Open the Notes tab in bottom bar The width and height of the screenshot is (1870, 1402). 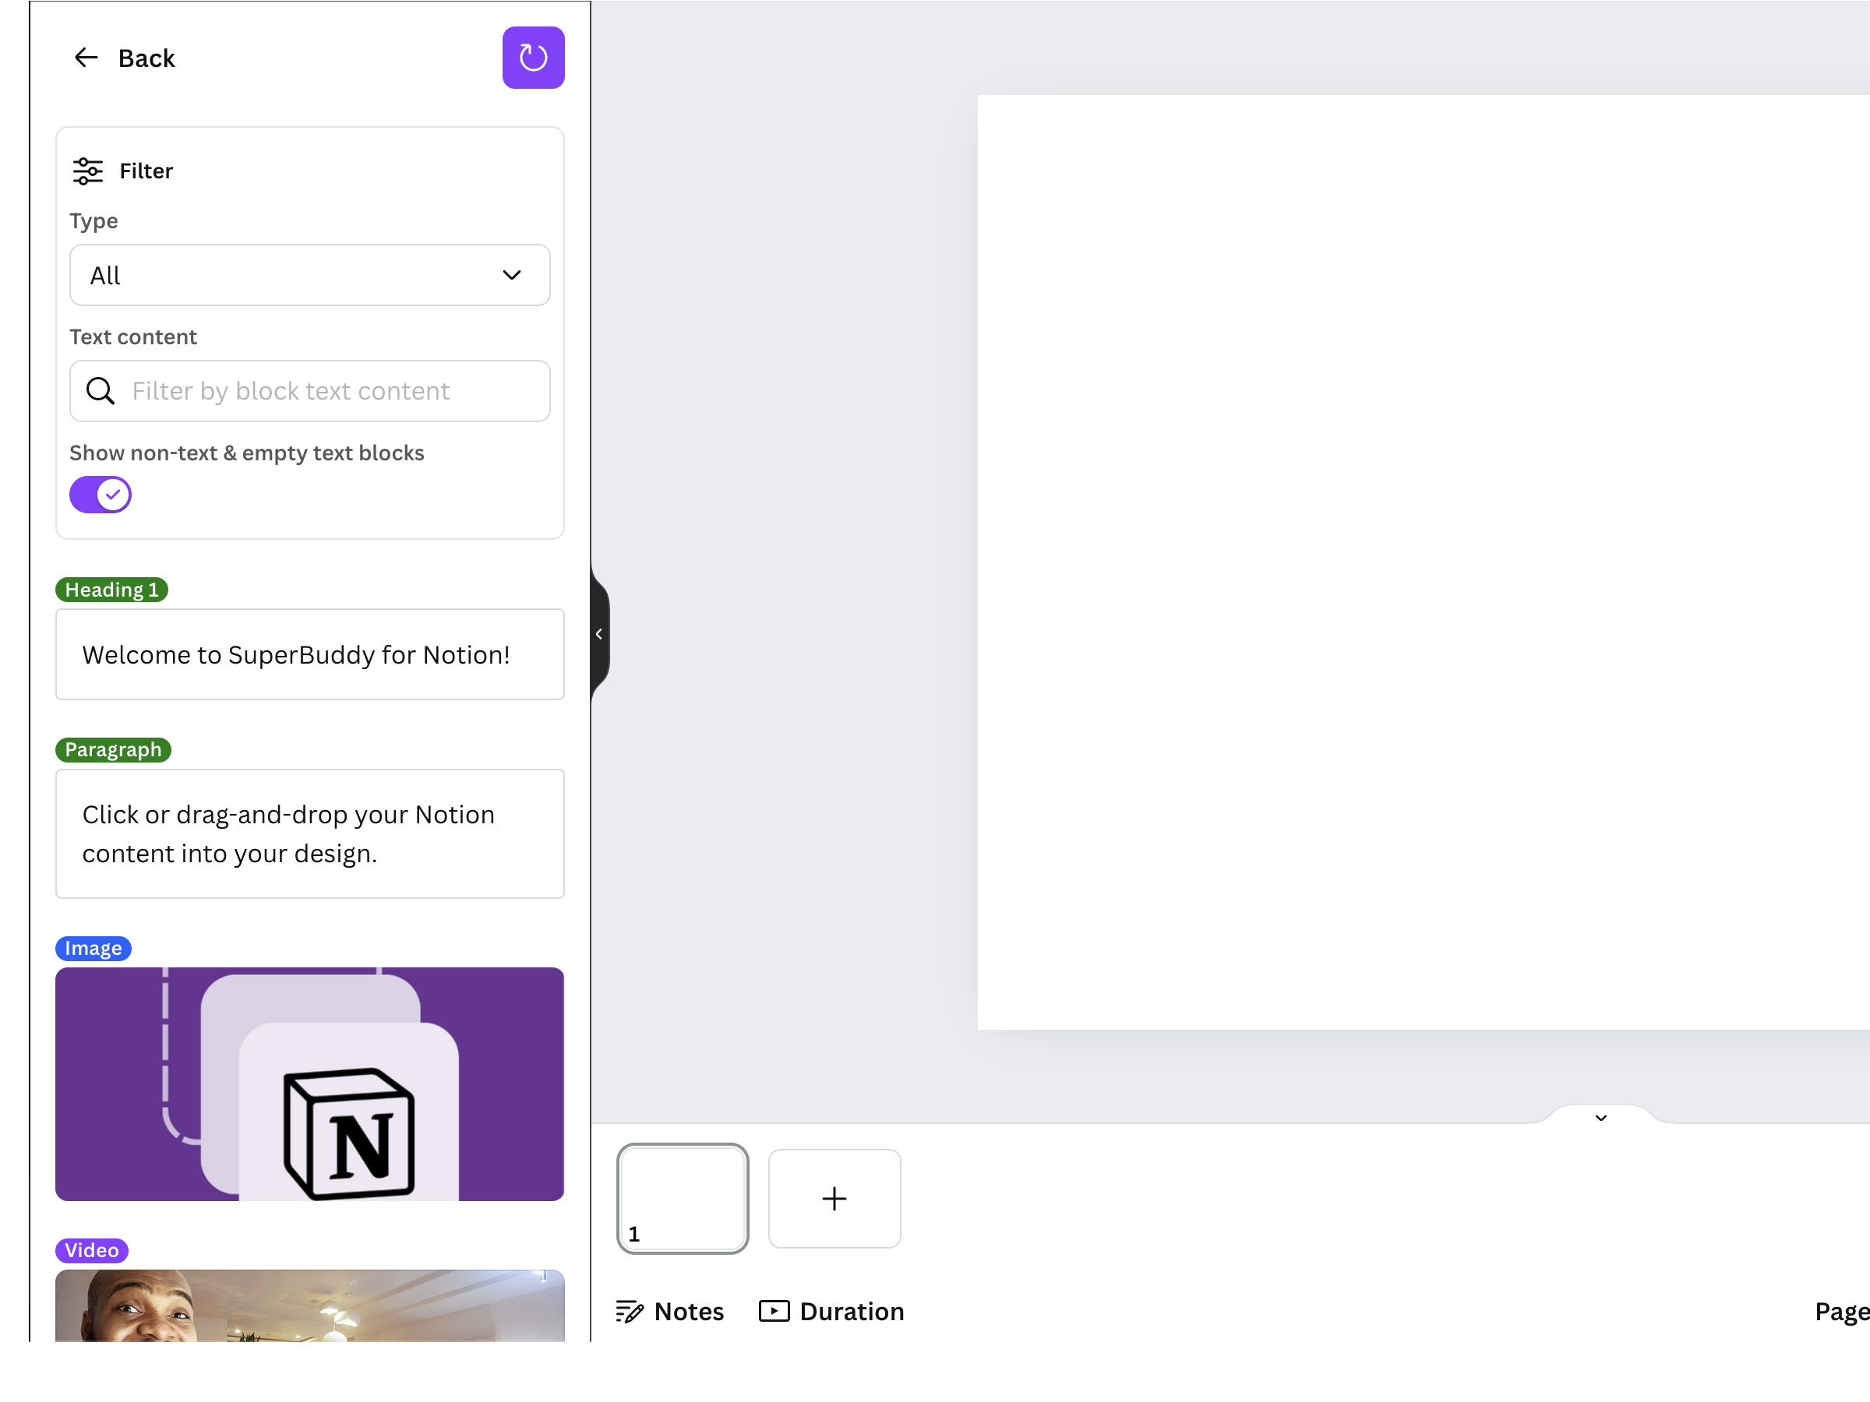click(689, 1311)
